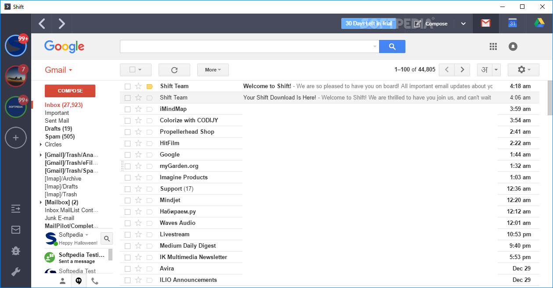The image size is (553, 288).
Task: Click in the Gmail search input field
Action: (246, 46)
